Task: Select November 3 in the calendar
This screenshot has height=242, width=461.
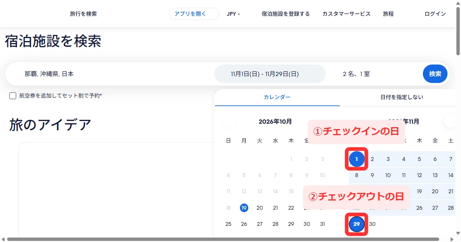Action: click(x=388, y=159)
